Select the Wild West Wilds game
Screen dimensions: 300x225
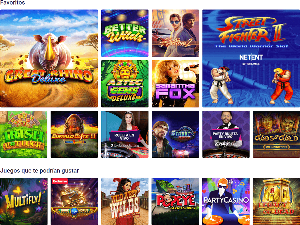(x=125, y=201)
